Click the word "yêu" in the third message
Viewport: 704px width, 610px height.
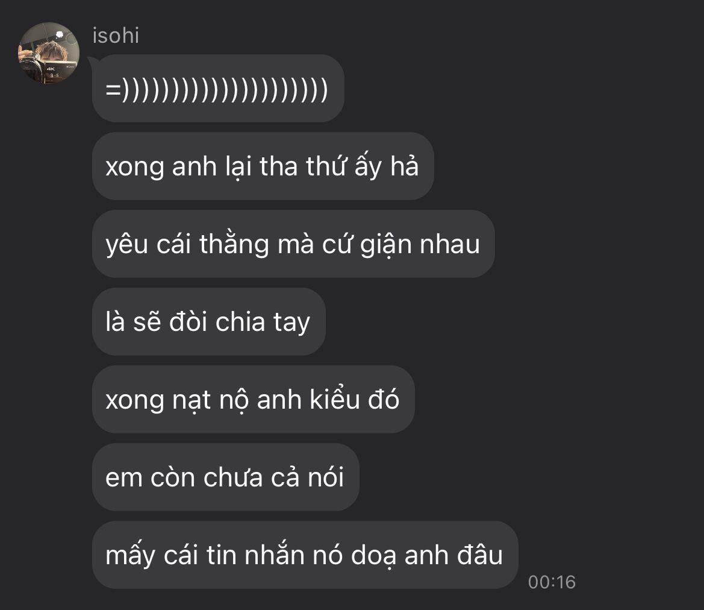click(x=126, y=245)
